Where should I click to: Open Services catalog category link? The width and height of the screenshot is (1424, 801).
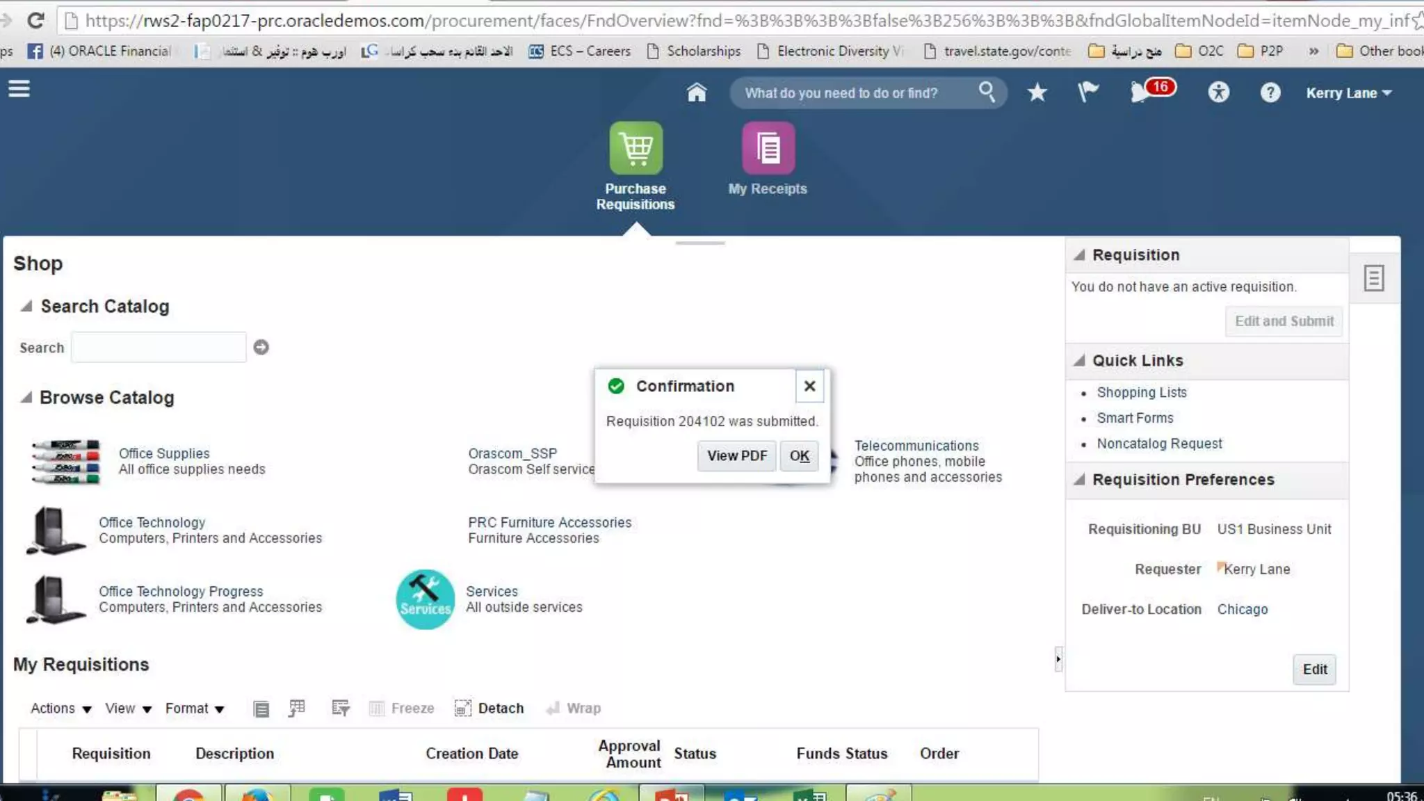tap(492, 591)
